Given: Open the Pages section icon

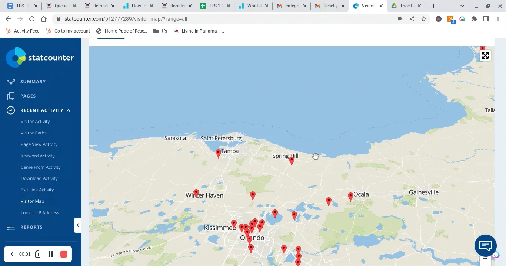Looking at the screenshot, I should (x=11, y=96).
